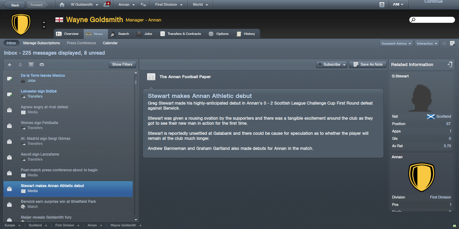
Task: Click the search input field
Action: (432, 20)
